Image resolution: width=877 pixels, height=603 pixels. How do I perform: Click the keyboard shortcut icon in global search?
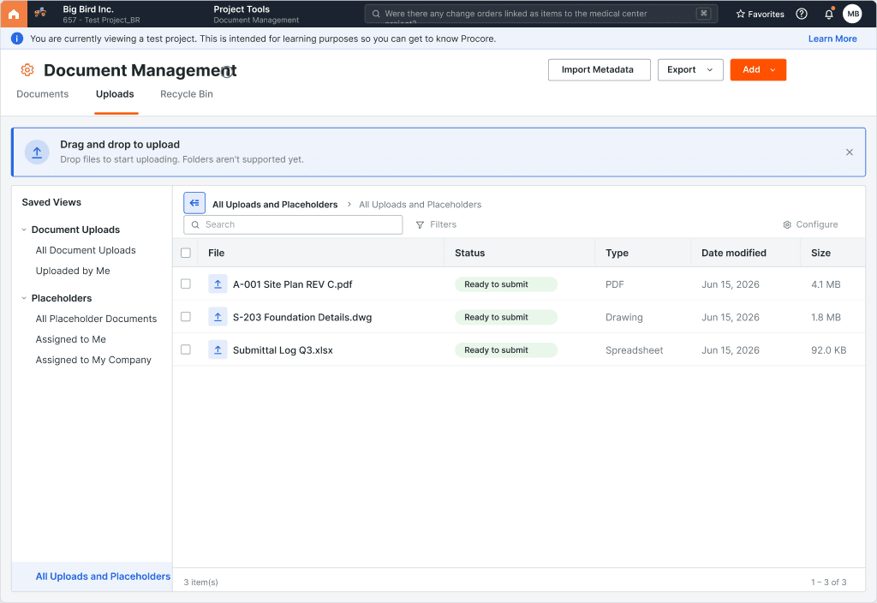704,14
